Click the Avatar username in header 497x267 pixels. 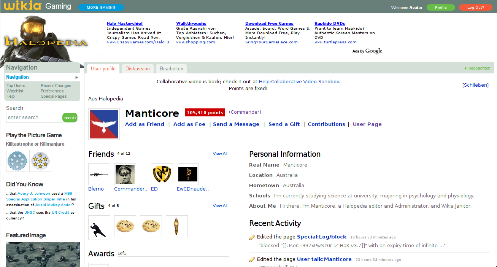click(416, 8)
